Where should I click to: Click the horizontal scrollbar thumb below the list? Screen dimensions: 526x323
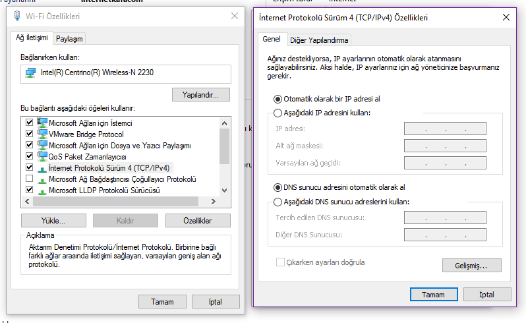(x=116, y=201)
